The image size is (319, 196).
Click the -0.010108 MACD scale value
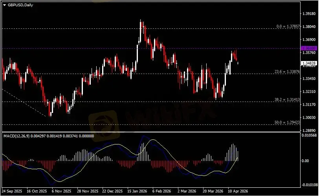[309, 185]
